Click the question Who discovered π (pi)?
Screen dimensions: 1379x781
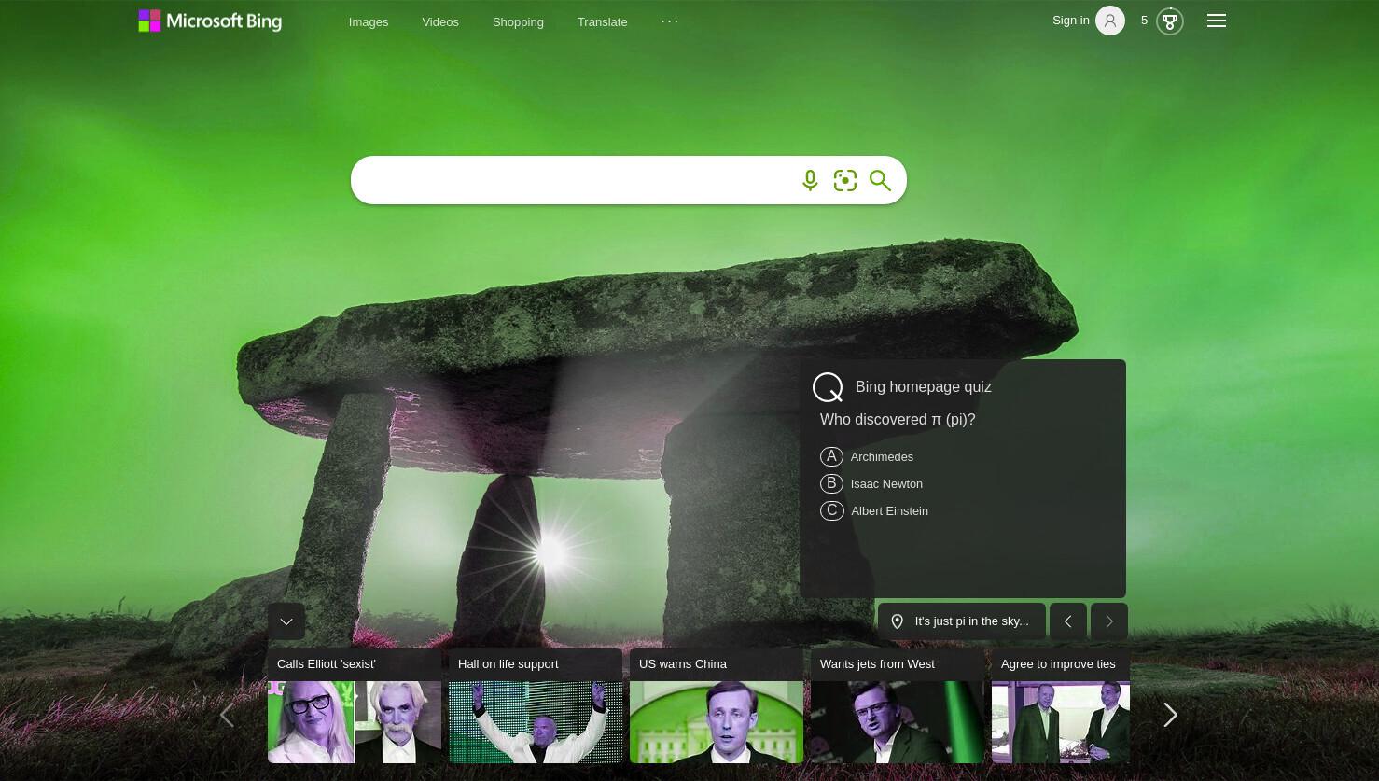click(898, 420)
